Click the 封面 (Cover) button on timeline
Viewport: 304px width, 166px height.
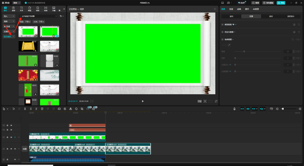(x=25, y=149)
